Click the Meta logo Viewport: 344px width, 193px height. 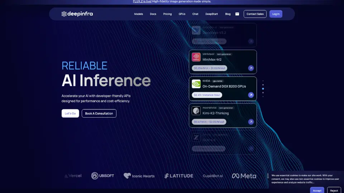[x=244, y=176]
